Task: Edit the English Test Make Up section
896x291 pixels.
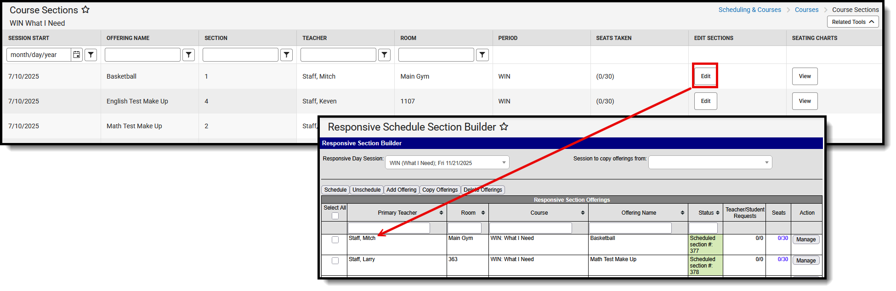Action: click(x=706, y=101)
